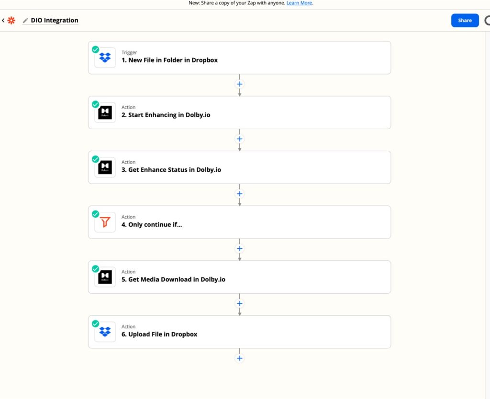
Task: Add a step after Only continue if
Action: (240, 248)
